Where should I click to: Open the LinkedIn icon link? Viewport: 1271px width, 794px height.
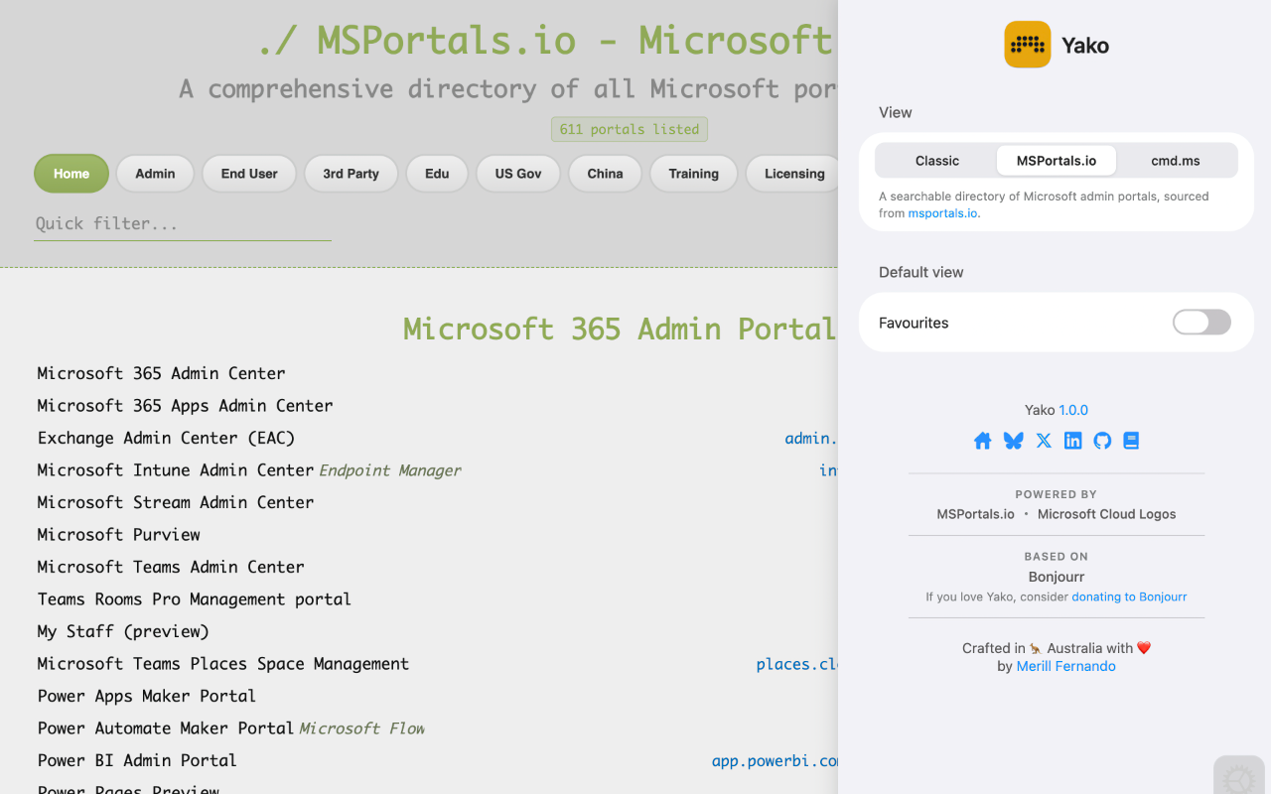tap(1072, 441)
